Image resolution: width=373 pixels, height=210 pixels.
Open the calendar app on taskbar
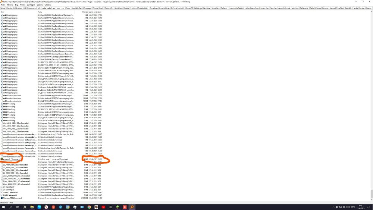68,207
